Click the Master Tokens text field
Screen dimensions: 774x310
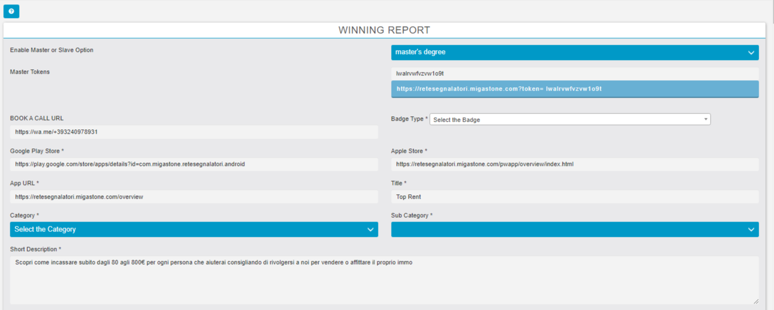(x=575, y=73)
